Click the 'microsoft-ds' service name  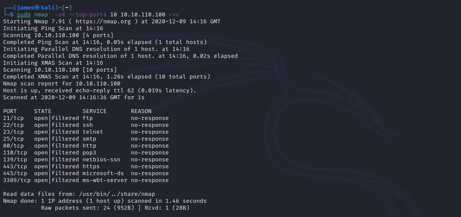click(x=103, y=173)
